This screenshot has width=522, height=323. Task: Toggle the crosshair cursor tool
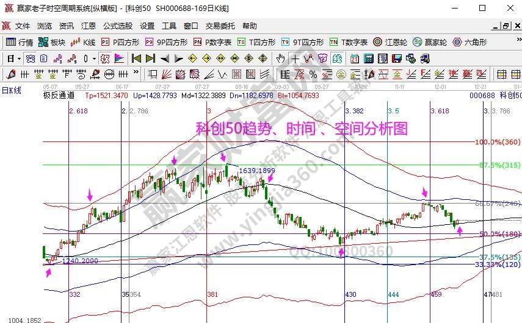[295, 59]
